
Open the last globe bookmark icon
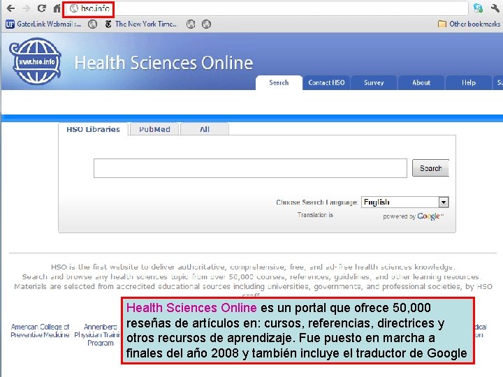[x=206, y=24]
